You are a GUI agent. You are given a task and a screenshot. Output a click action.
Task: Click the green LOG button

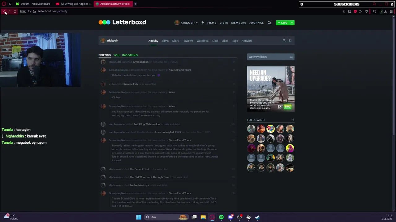click(282, 23)
